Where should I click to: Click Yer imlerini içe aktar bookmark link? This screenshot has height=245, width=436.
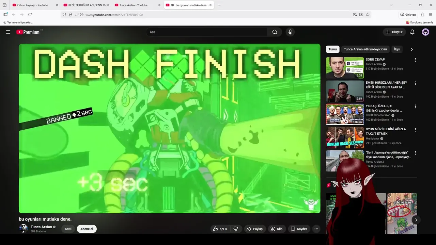pos(18,22)
